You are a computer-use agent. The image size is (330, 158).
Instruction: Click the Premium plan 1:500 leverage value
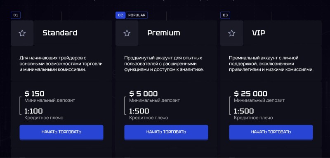click(x=139, y=111)
